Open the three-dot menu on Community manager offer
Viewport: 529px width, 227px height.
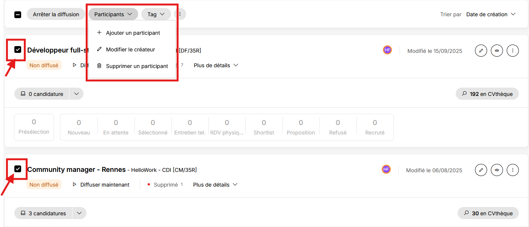coord(512,170)
